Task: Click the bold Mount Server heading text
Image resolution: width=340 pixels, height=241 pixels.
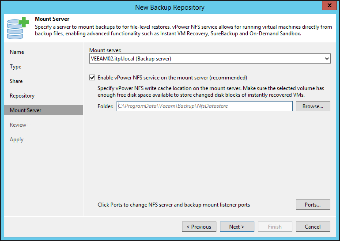Action: (52, 19)
